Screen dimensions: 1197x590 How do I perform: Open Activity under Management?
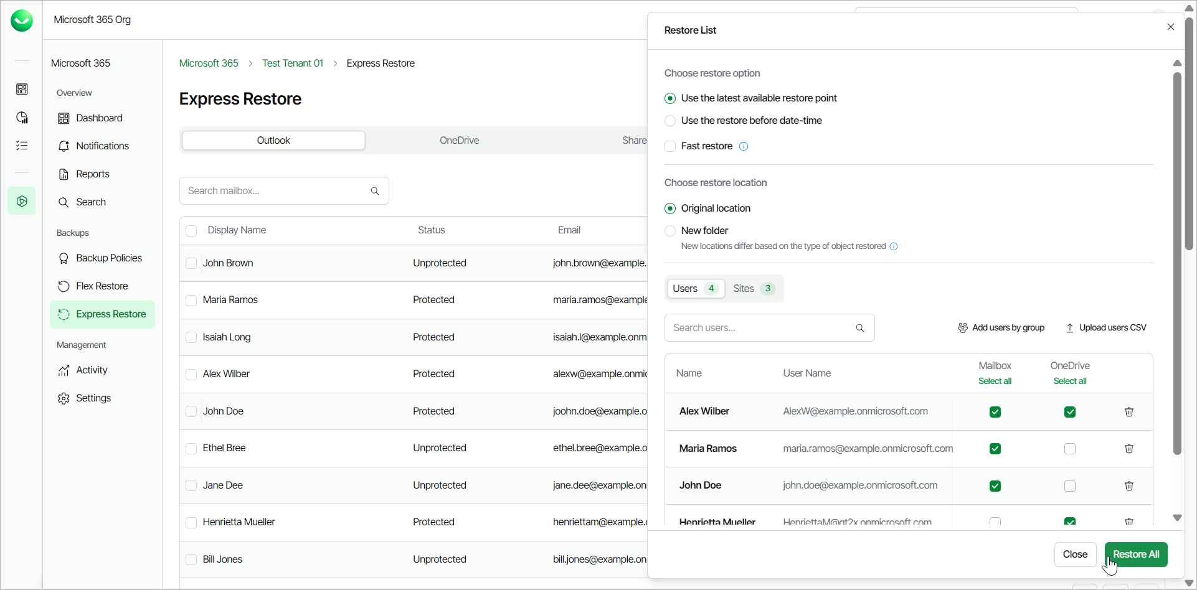[102, 370]
